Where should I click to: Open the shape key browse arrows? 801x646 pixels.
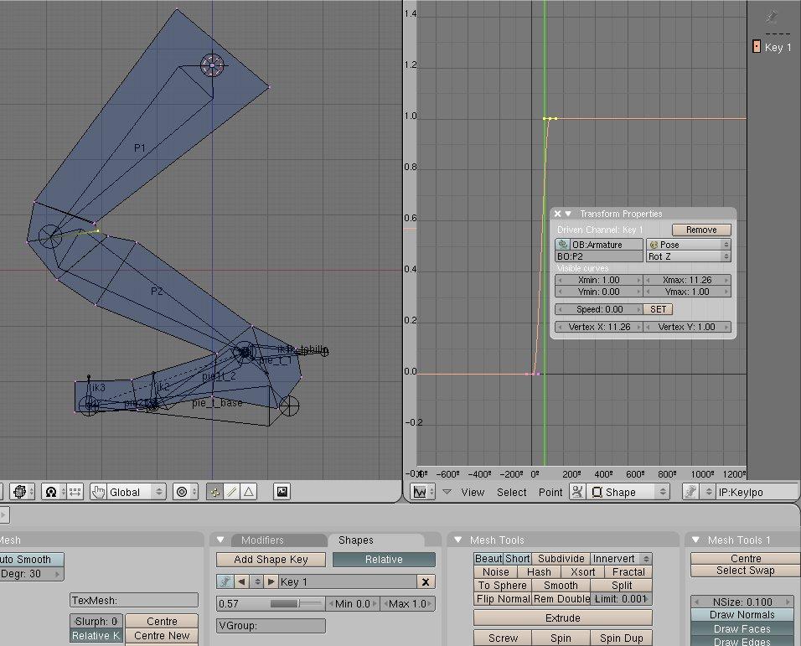[257, 581]
